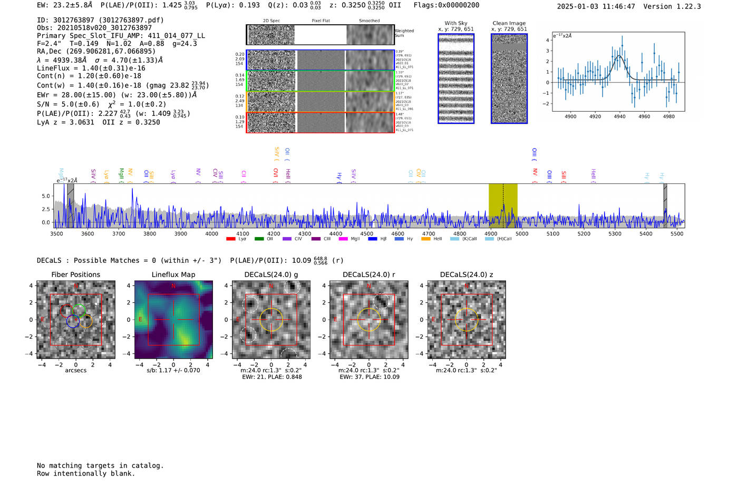Click the "Primary Spec_Slot_IFU_AMP: 411_014_077_LL" line

pyautogui.click(x=121, y=35)
